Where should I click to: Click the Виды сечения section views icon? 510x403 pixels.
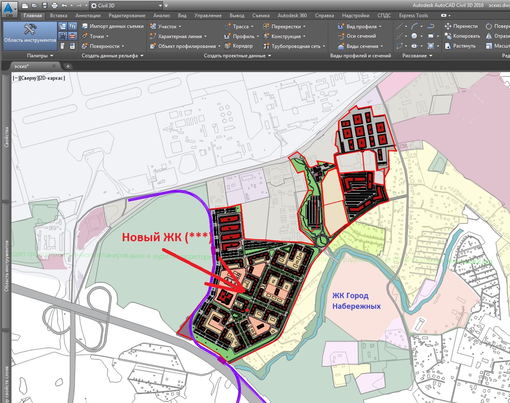tap(341, 46)
